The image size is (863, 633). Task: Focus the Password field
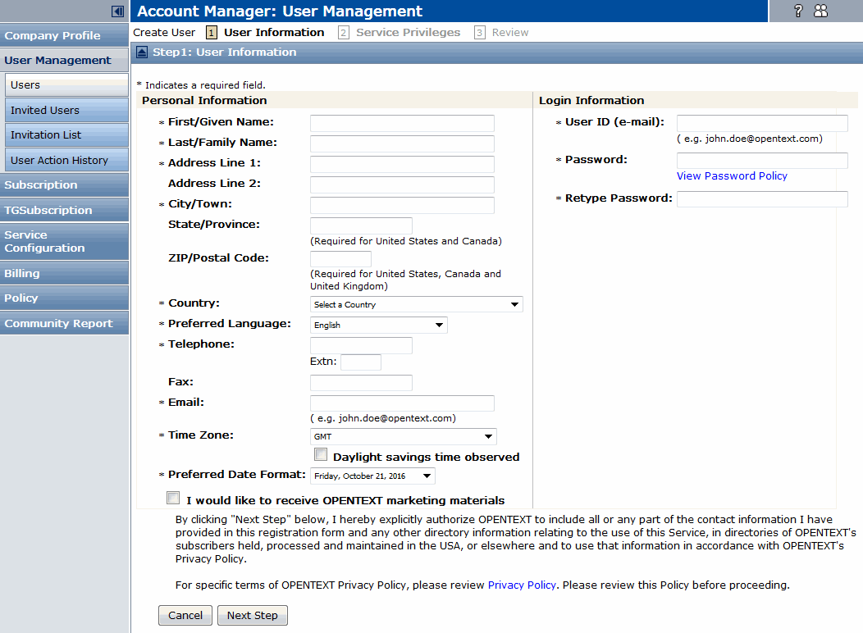(x=762, y=161)
